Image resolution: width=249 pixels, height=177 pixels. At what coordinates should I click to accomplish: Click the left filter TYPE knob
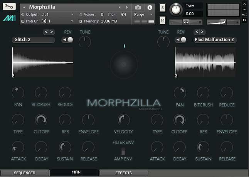pyautogui.click(x=18, y=120)
